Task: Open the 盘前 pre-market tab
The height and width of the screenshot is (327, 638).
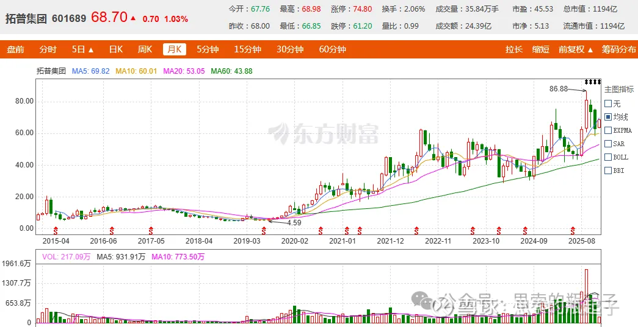Action: coord(15,49)
